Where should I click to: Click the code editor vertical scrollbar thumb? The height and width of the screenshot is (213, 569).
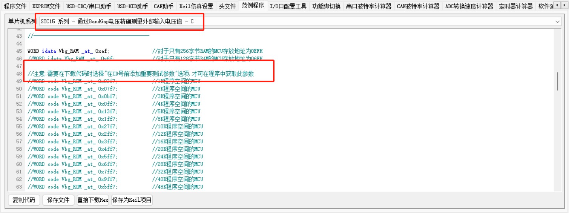[x=558, y=81]
